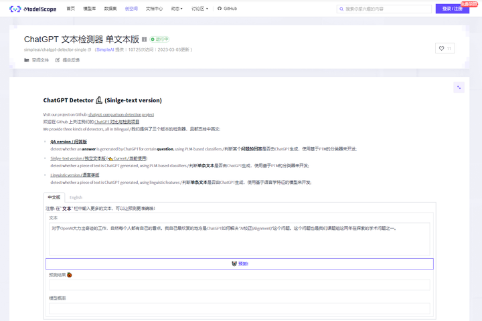This screenshot has height=321, width=482.
Task: Select the 中文版 tab
Action: click(x=54, y=197)
